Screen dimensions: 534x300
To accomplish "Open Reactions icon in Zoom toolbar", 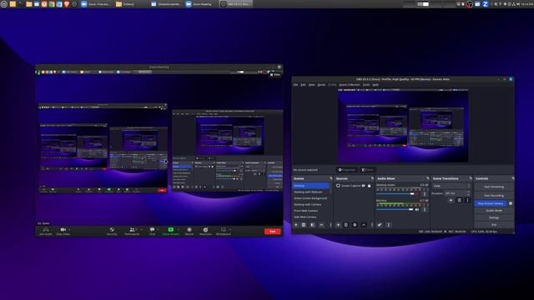I will 205,230.
